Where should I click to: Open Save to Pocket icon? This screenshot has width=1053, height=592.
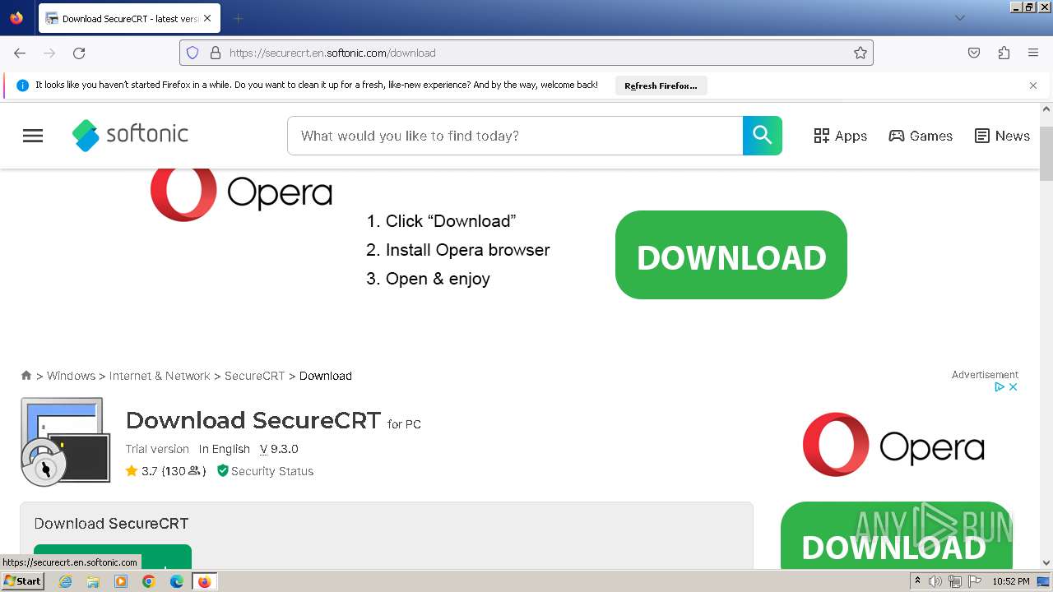click(x=974, y=53)
